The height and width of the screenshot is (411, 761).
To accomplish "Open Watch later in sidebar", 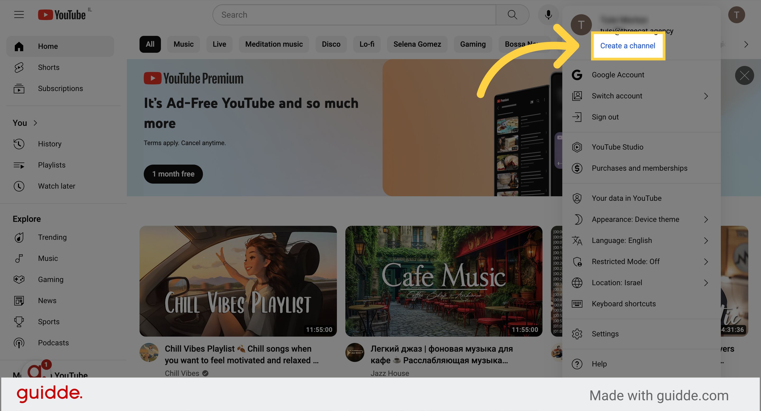I will [x=60, y=186].
